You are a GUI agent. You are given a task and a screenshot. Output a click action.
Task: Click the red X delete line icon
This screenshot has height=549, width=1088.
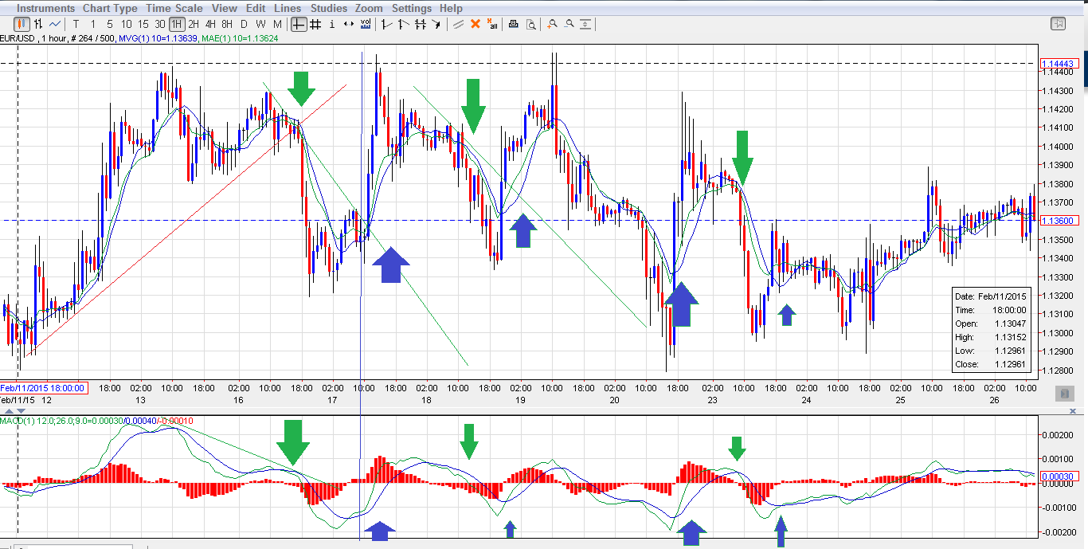click(476, 24)
